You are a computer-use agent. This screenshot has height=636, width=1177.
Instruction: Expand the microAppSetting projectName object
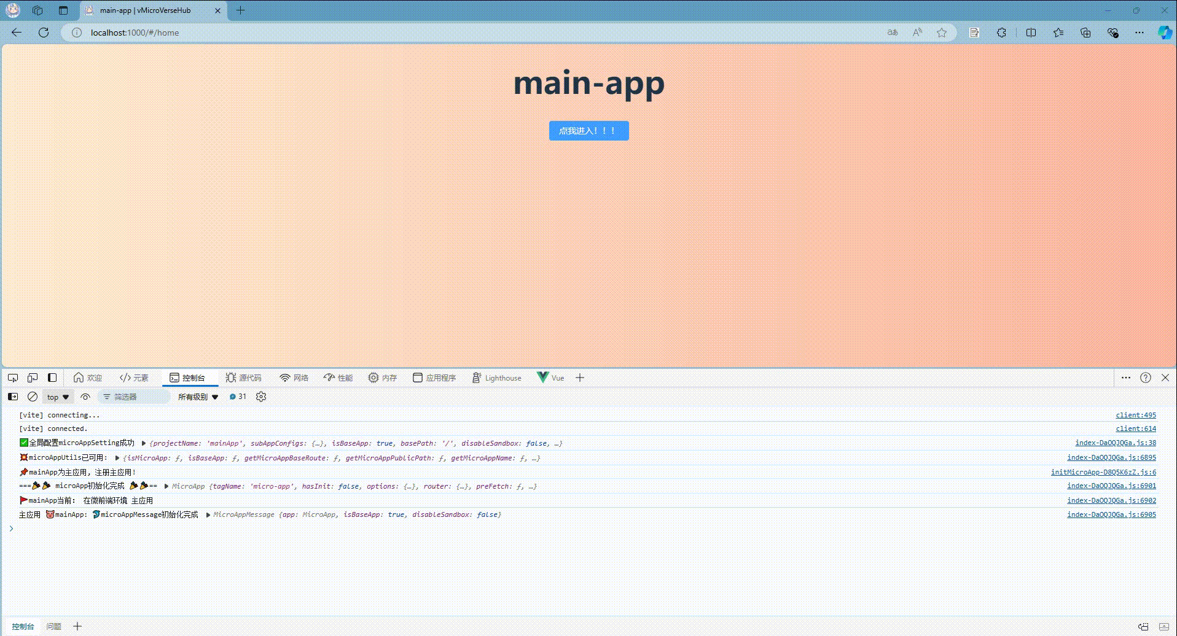[144, 443]
